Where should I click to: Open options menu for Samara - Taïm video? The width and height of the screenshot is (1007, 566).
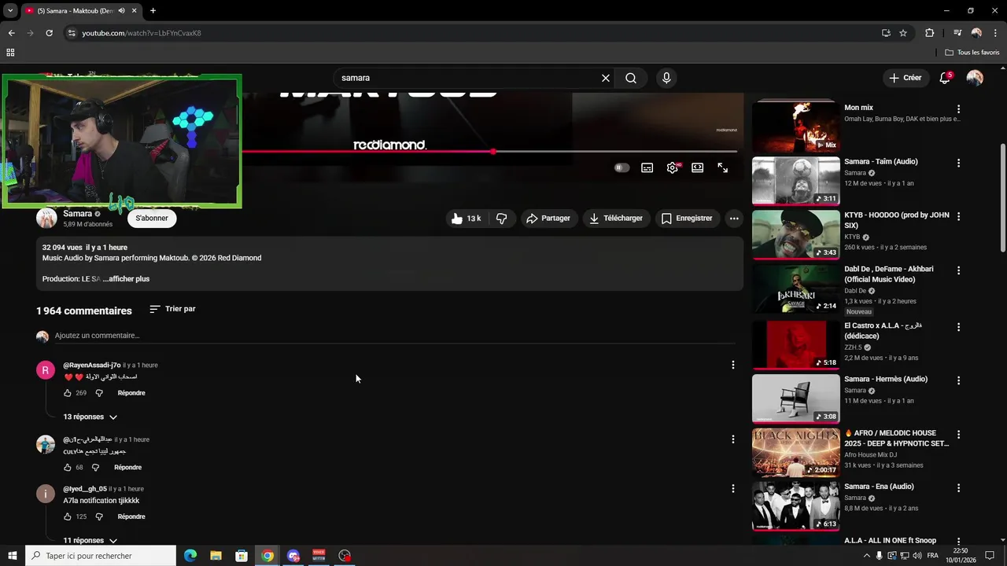(x=958, y=163)
